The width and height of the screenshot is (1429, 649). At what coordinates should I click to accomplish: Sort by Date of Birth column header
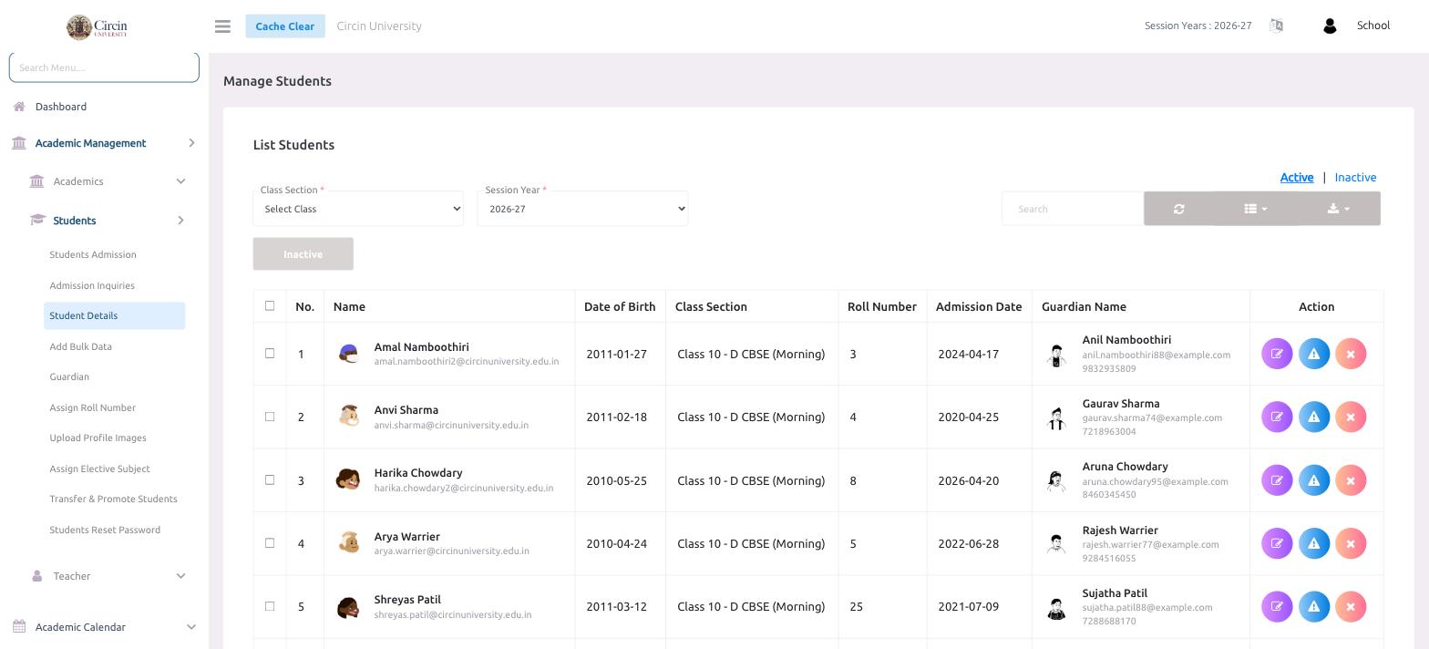620,306
